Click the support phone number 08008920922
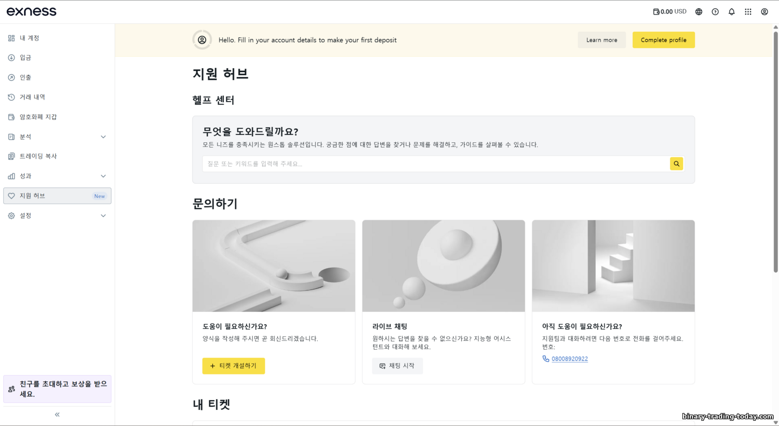This screenshot has width=779, height=426. pos(570,359)
